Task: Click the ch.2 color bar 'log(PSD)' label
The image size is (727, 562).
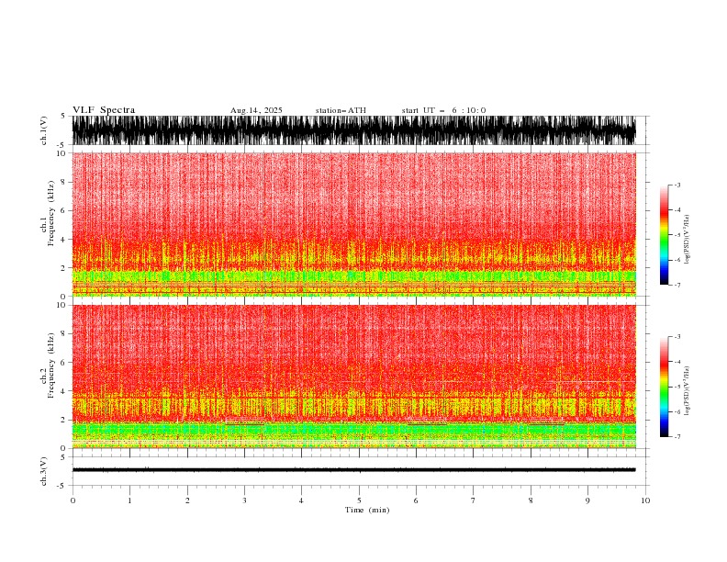Action: pos(688,391)
